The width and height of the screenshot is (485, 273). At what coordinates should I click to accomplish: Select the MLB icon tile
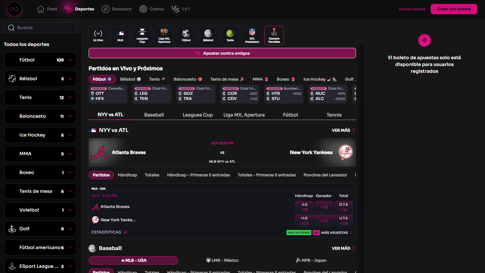click(x=120, y=36)
